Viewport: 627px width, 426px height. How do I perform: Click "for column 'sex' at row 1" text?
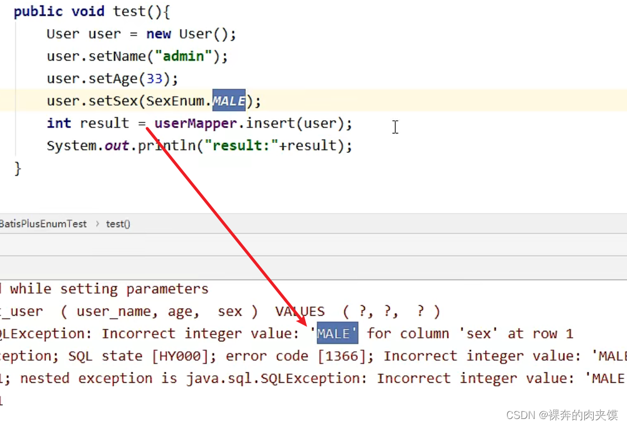coord(470,333)
